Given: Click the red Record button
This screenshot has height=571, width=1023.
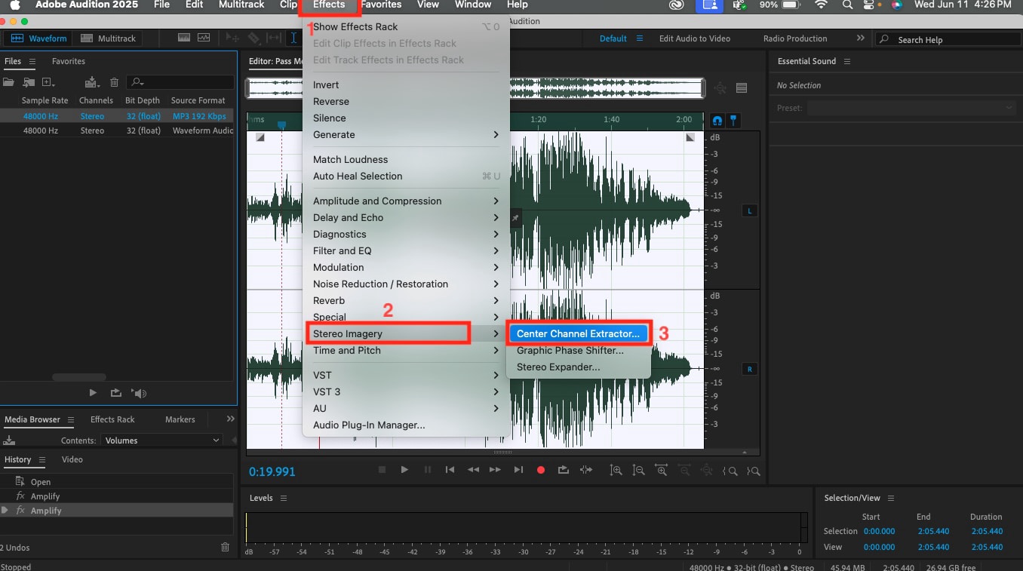Looking at the screenshot, I should pyautogui.click(x=541, y=469).
